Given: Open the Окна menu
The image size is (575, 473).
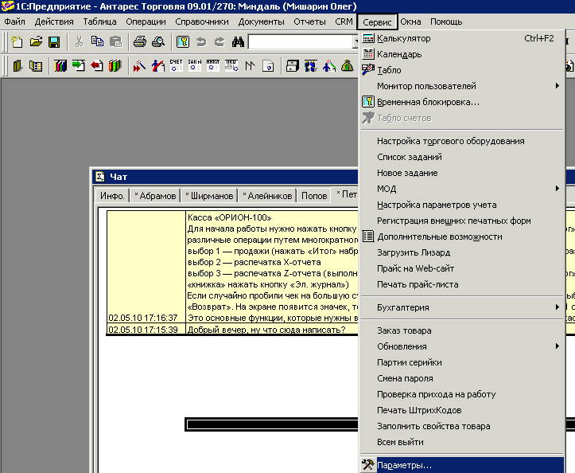Looking at the screenshot, I should pos(410,21).
